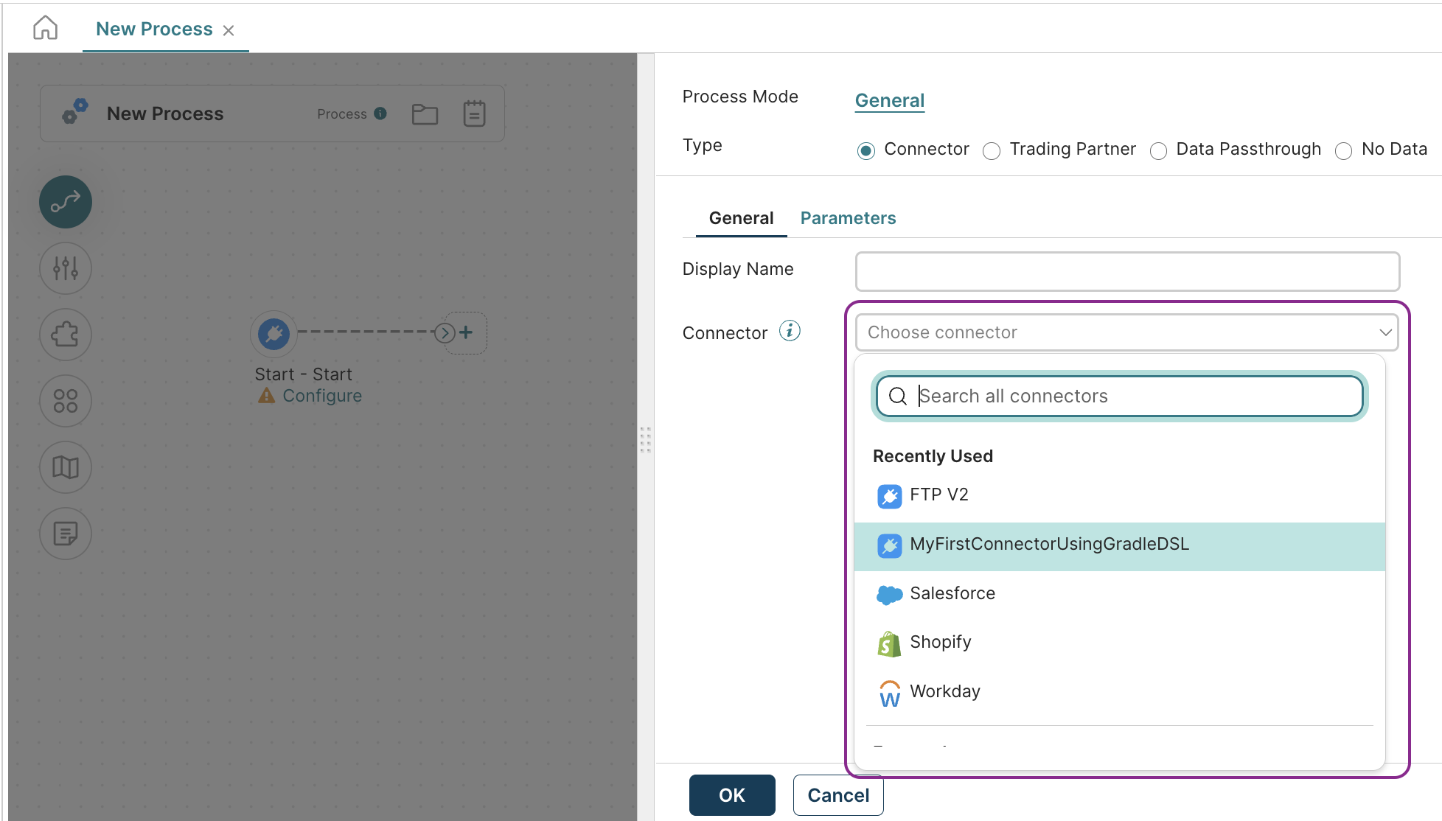This screenshot has height=821, width=1442.
Task: Click the General process mode link
Action: coord(889,100)
